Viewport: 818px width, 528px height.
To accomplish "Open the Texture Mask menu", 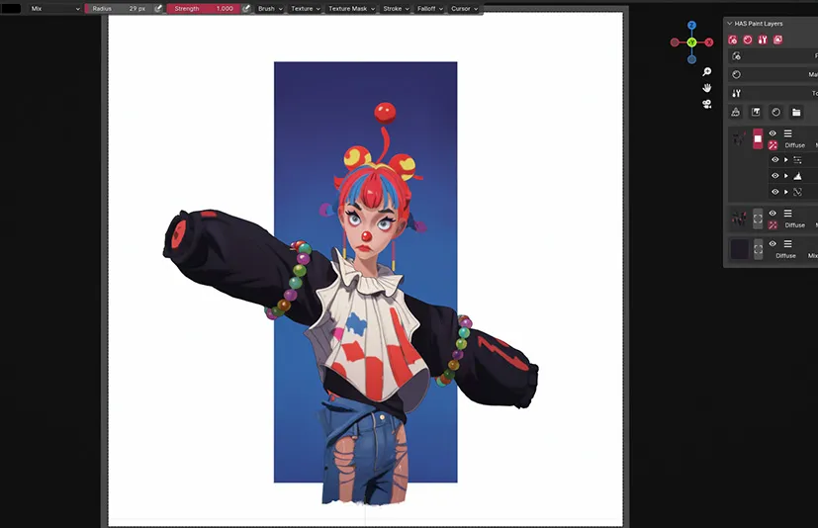I will coord(351,8).
